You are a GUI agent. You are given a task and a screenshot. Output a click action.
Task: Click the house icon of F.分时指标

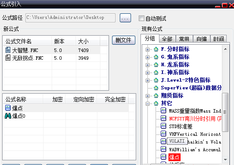156,49
